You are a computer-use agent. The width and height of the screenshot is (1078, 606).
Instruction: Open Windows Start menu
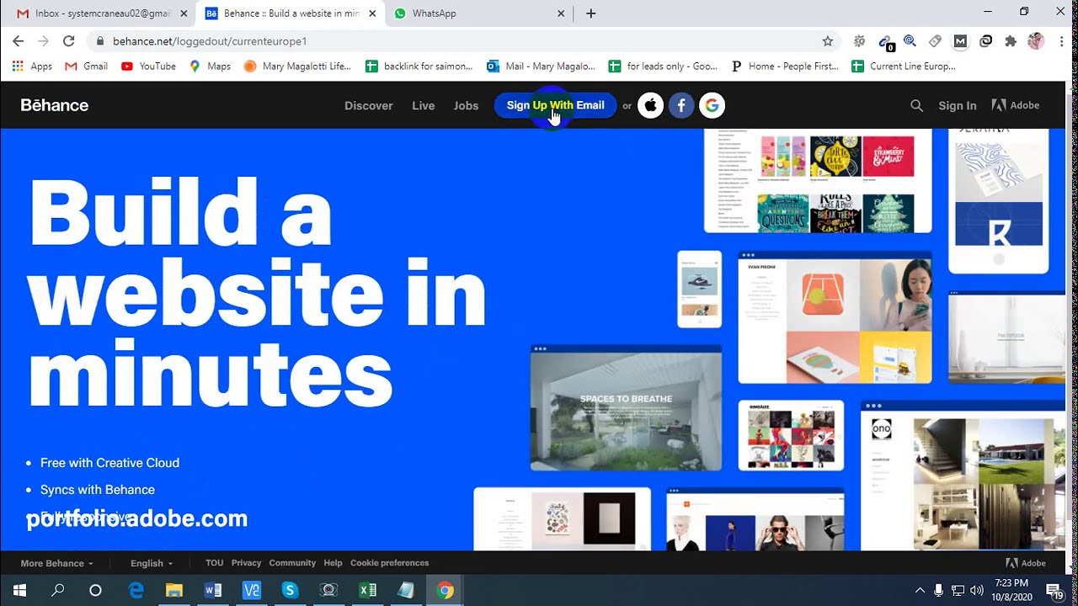point(20,591)
